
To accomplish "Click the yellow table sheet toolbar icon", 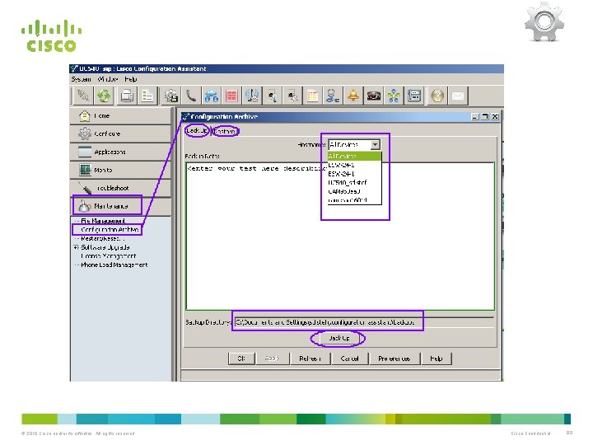I will [312, 96].
